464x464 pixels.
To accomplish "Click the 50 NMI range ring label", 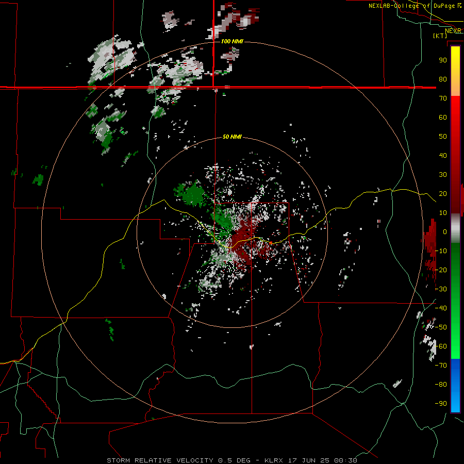I will (x=231, y=137).
